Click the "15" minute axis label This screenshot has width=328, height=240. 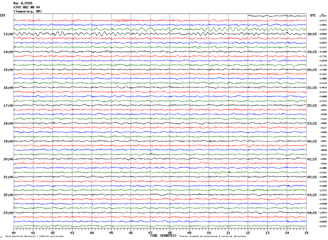tap(306, 233)
